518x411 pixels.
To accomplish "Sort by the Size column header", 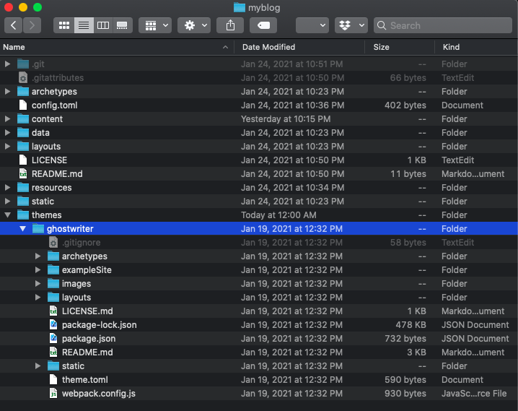I will coord(400,47).
